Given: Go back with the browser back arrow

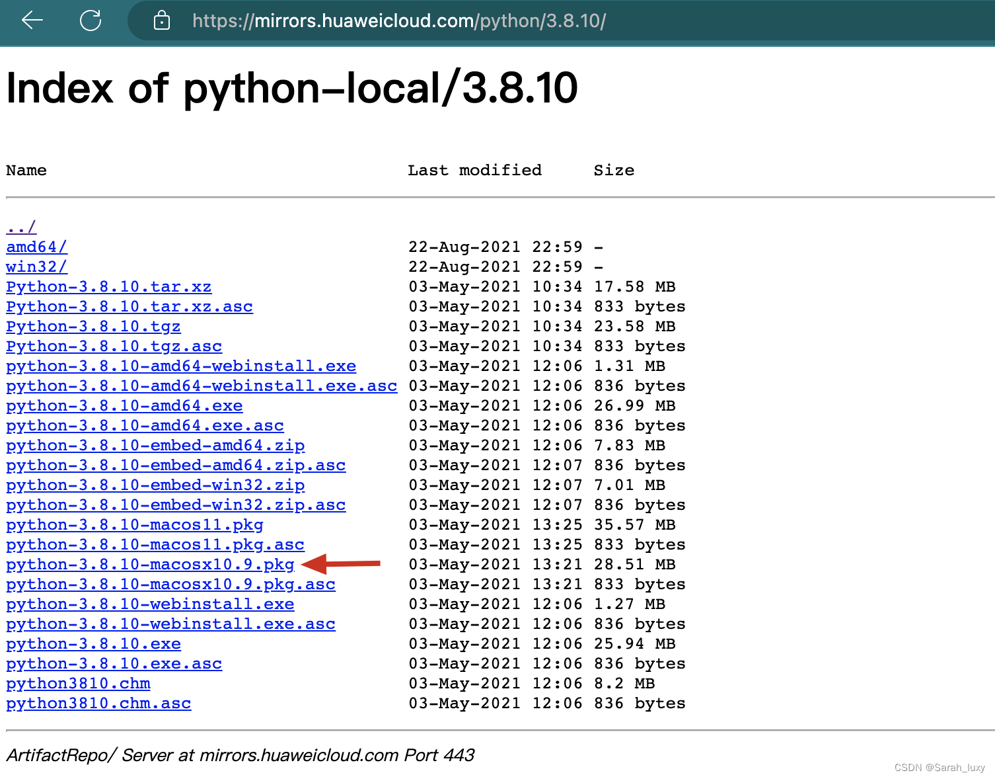Looking at the screenshot, I should click(32, 20).
